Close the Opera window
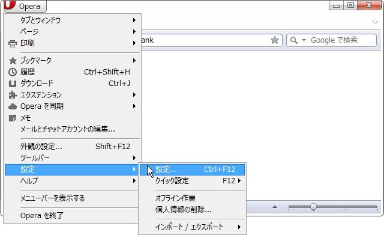Screen dimensions: 384x235 pos(369,5)
